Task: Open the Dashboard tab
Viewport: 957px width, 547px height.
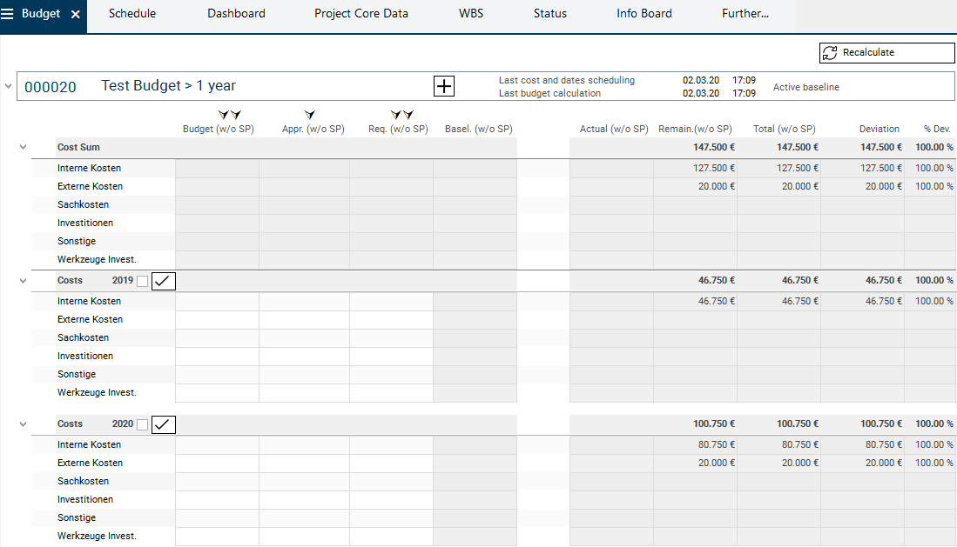Action: [236, 14]
